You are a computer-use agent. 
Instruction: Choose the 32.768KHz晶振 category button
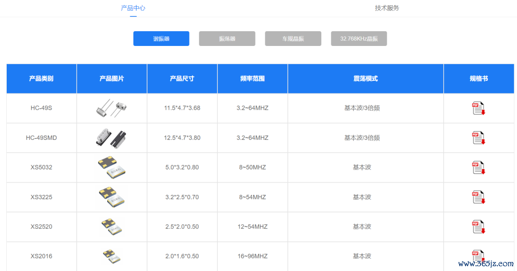click(359, 39)
